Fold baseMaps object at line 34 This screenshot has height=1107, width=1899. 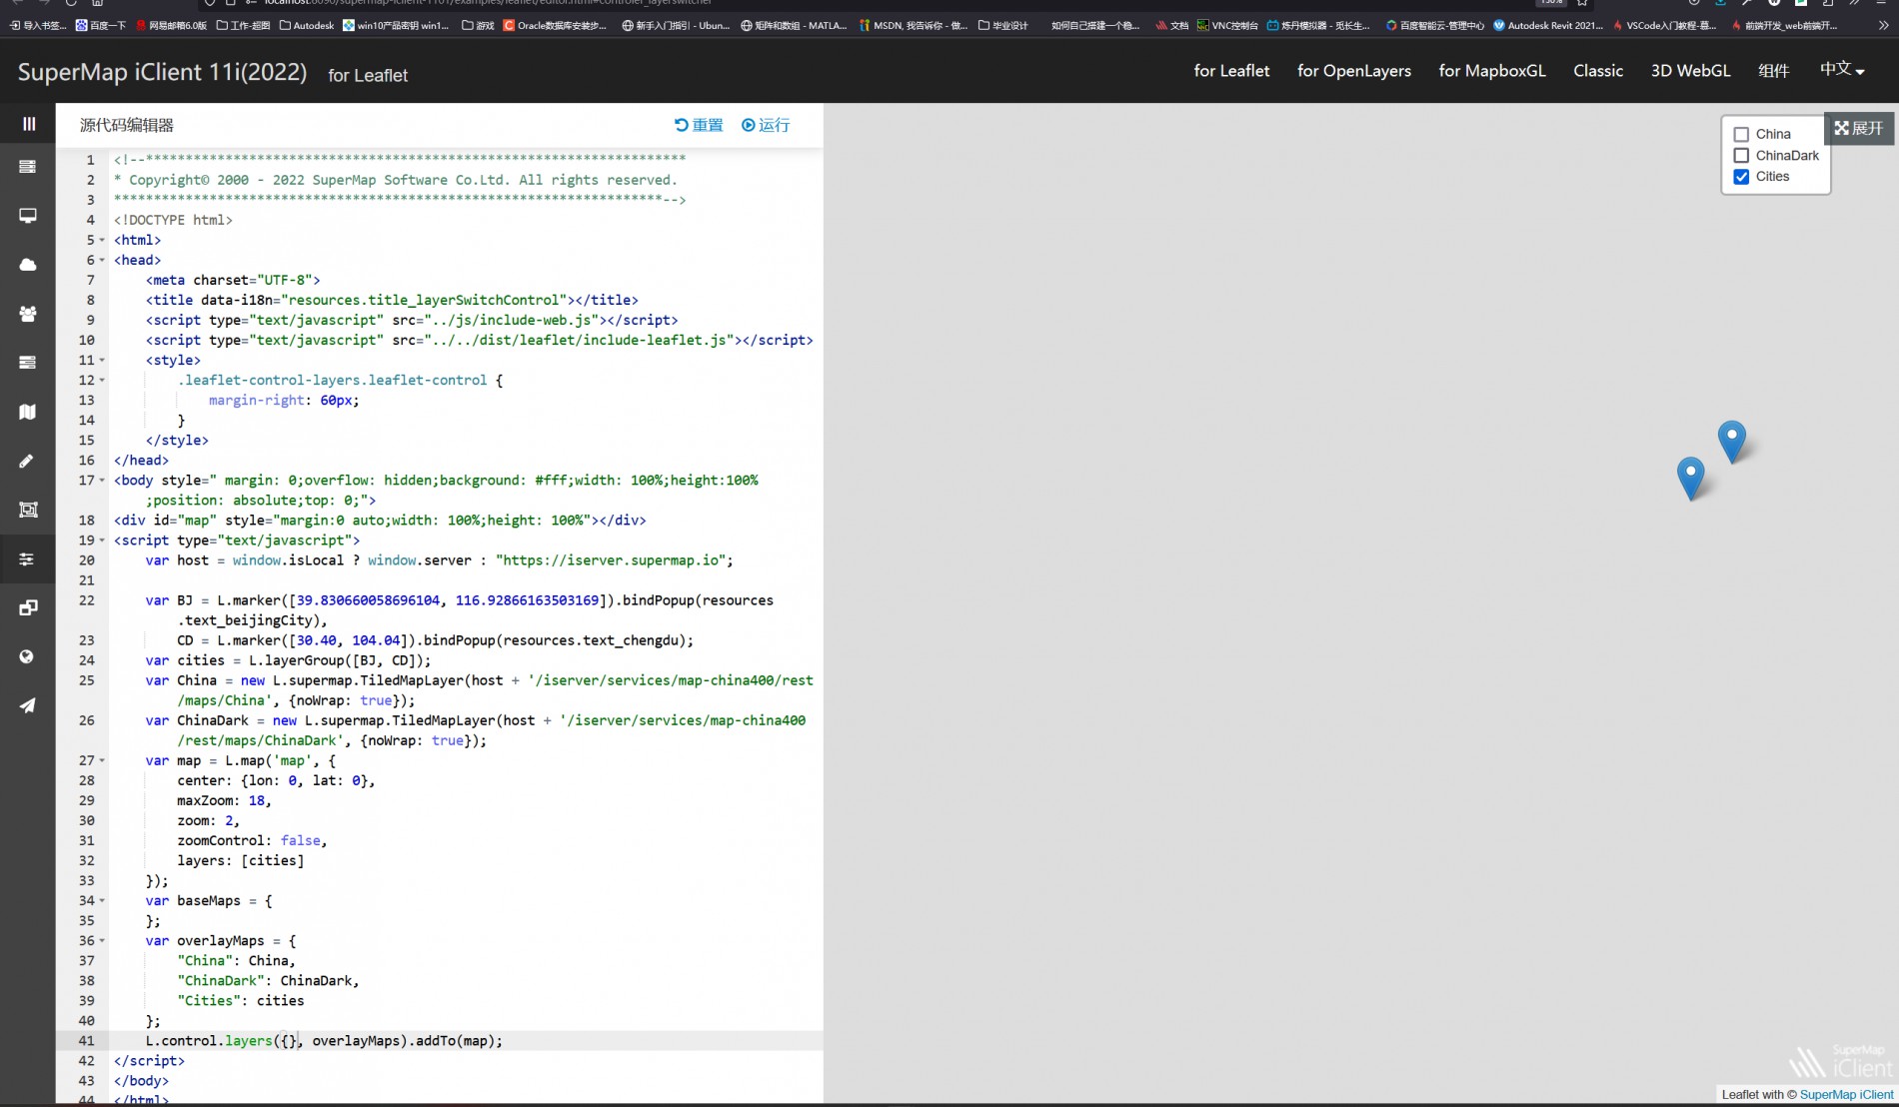(x=102, y=901)
